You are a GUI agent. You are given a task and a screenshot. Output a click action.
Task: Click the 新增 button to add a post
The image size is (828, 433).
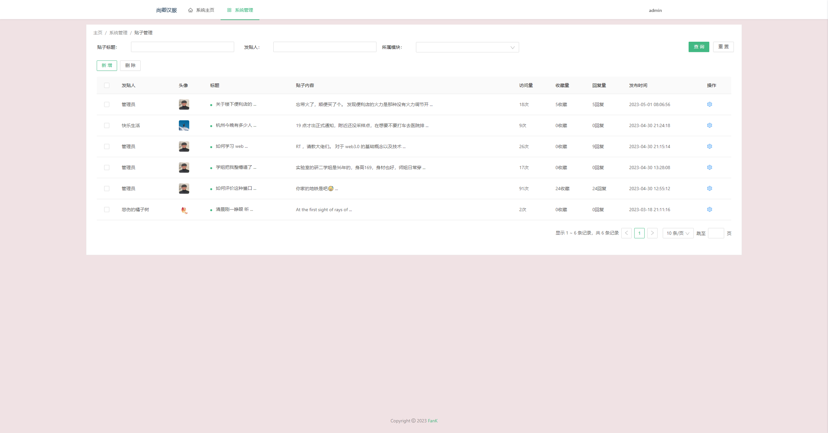tap(107, 65)
